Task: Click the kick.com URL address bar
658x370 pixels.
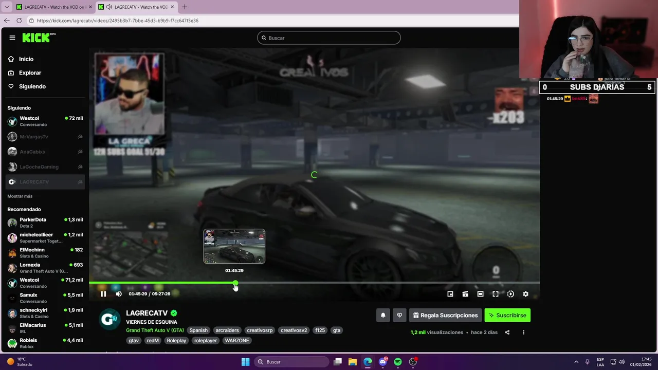Action: coord(272,21)
